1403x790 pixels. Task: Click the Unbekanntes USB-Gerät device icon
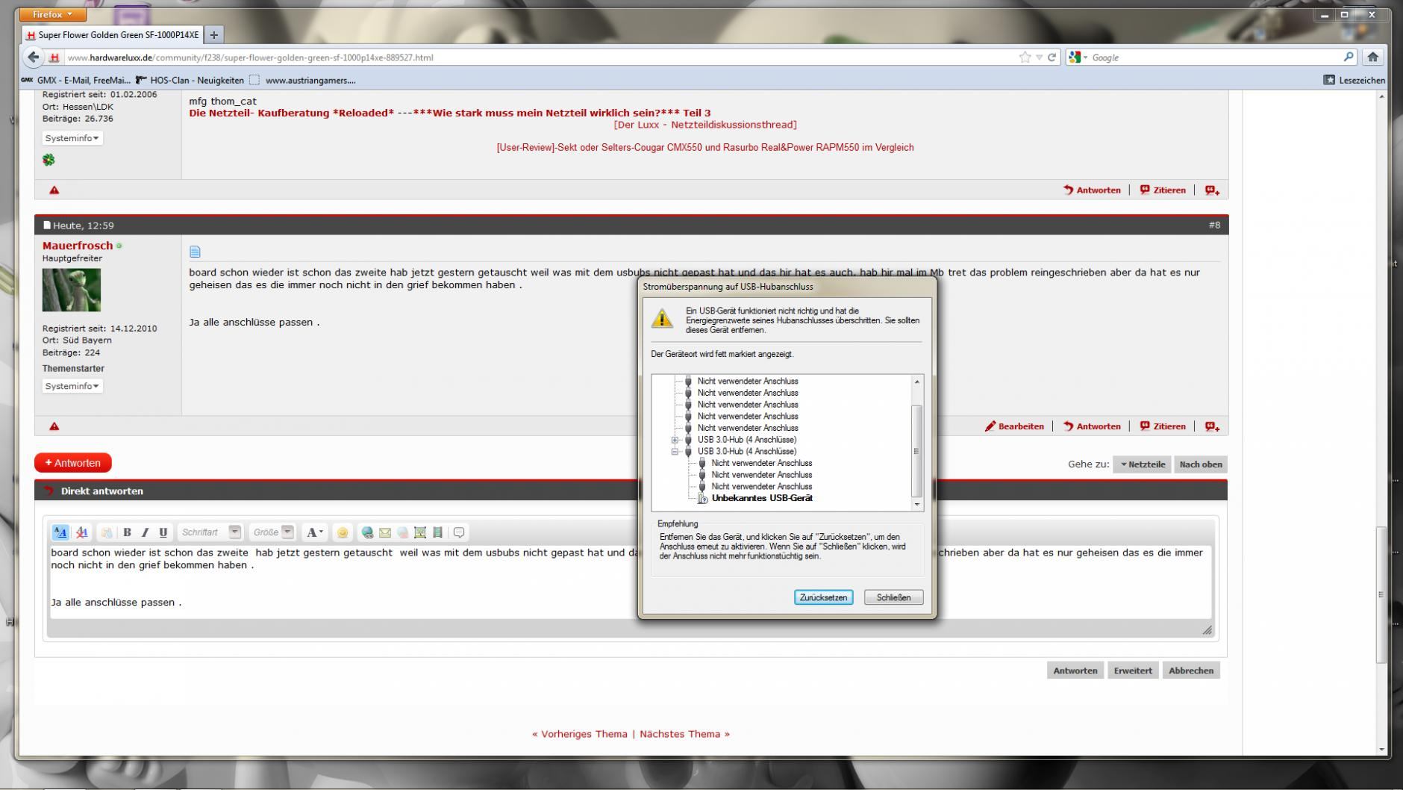[702, 499]
